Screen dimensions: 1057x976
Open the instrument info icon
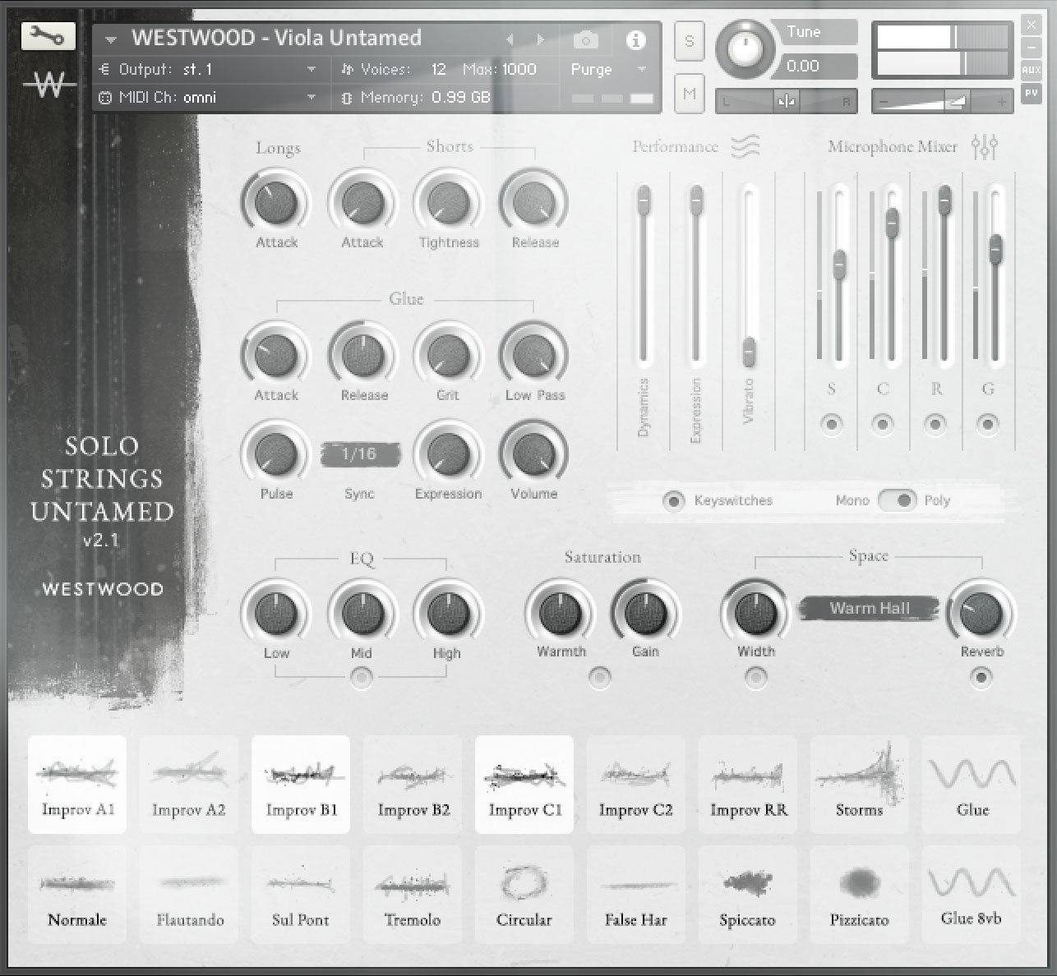coord(635,39)
